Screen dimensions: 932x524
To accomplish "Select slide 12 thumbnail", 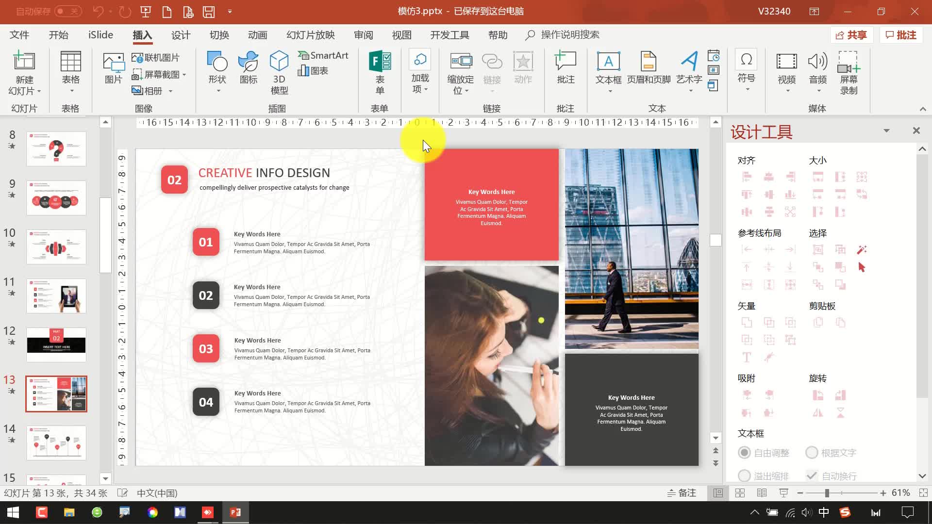I will [56, 344].
